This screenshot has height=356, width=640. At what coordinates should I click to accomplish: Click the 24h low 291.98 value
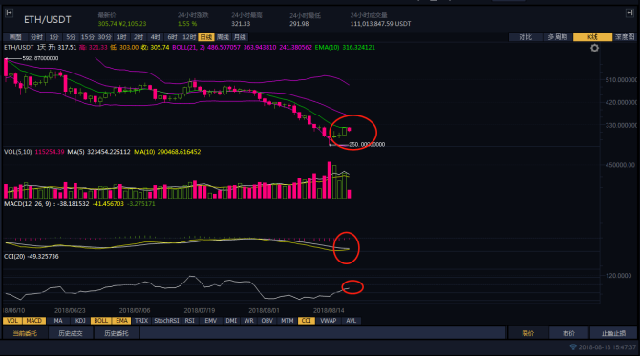pos(299,24)
